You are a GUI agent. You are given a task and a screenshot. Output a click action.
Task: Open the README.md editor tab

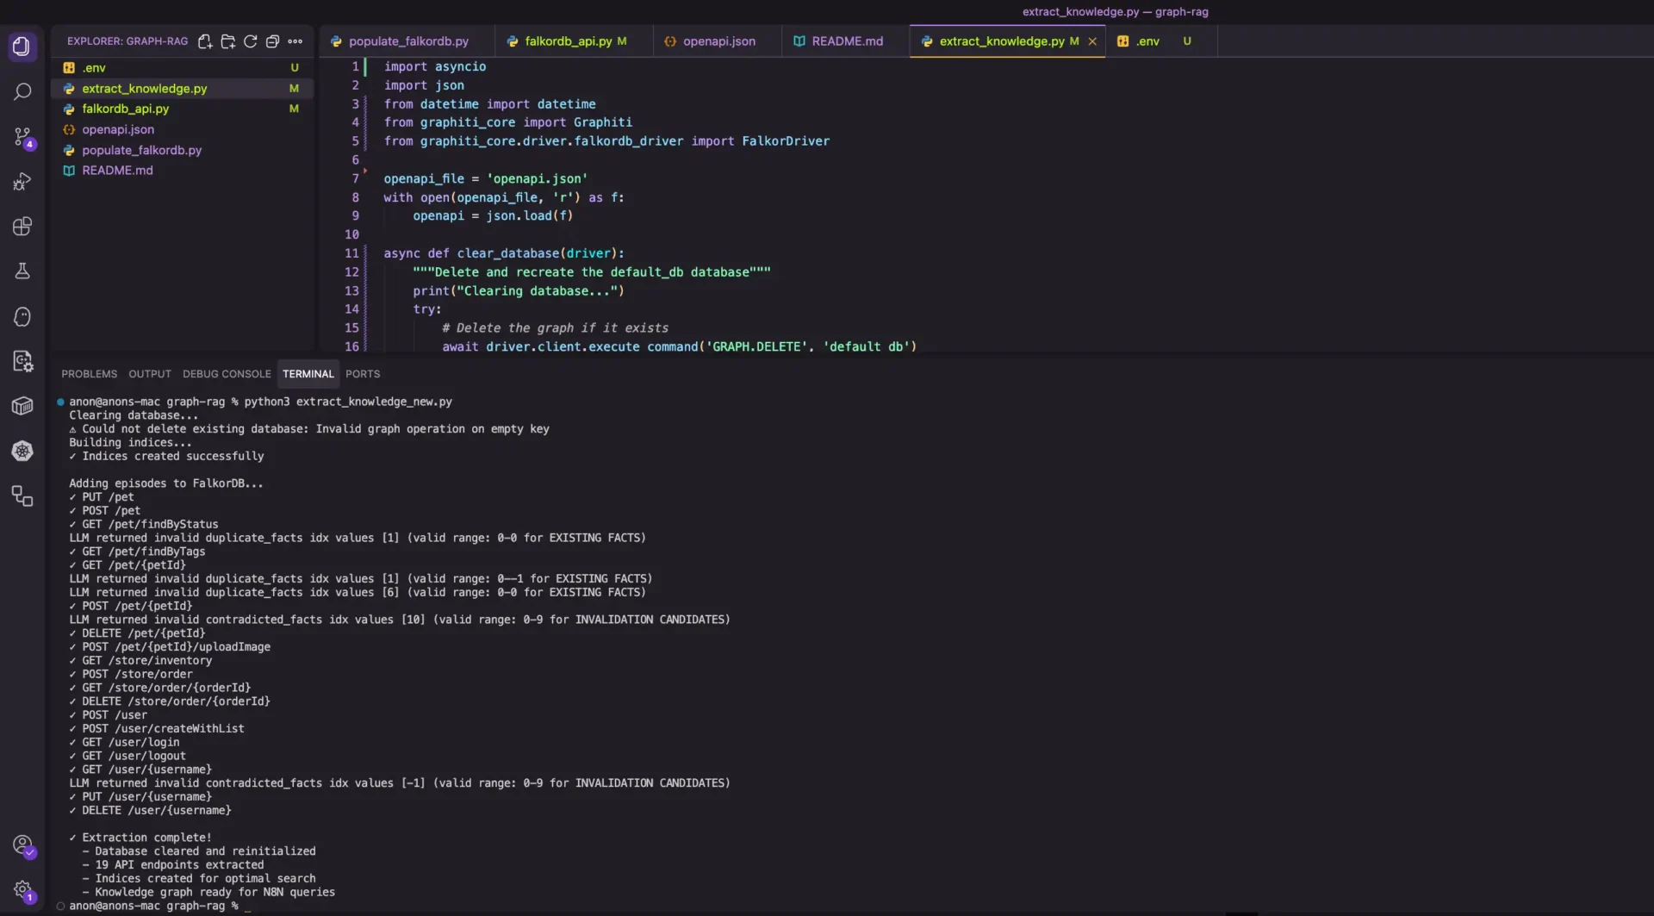tap(842, 41)
